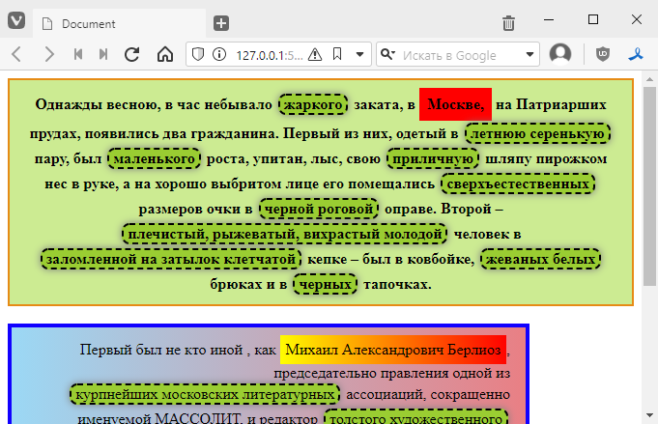Image resolution: width=658 pixels, height=424 pixels.
Task: Open the user profile avatar menu
Action: [x=560, y=54]
